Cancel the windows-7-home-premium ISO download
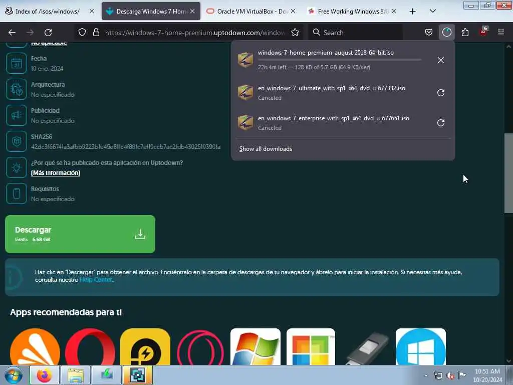The width and height of the screenshot is (513, 385). coord(441,60)
